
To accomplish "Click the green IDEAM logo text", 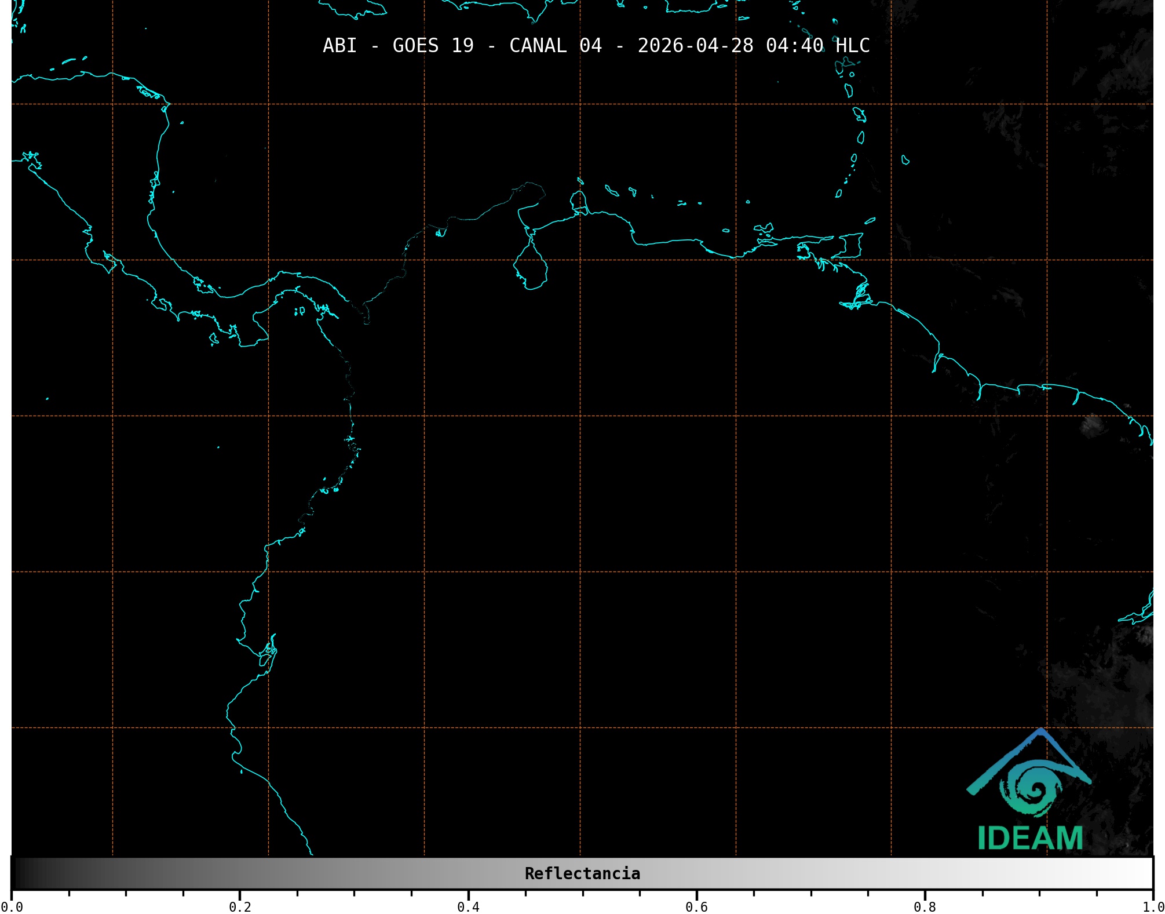I will (x=1030, y=839).
